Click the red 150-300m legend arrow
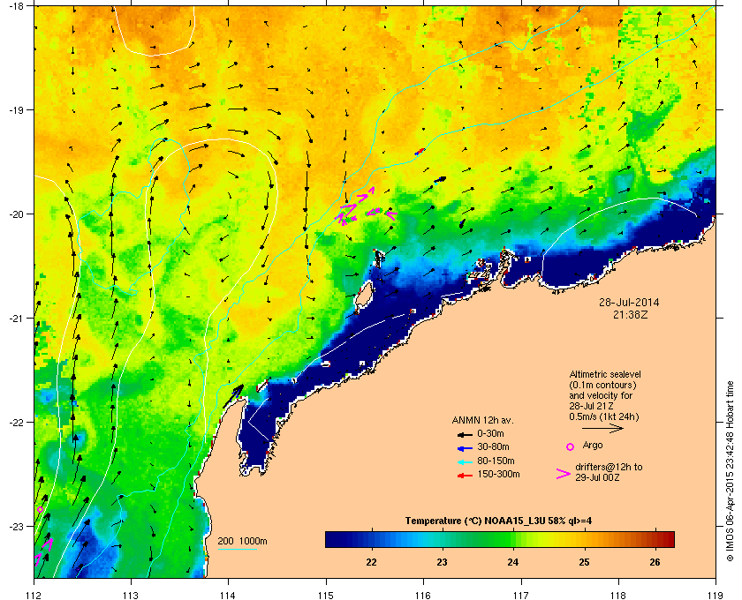This screenshot has width=742, height=600. [465, 476]
